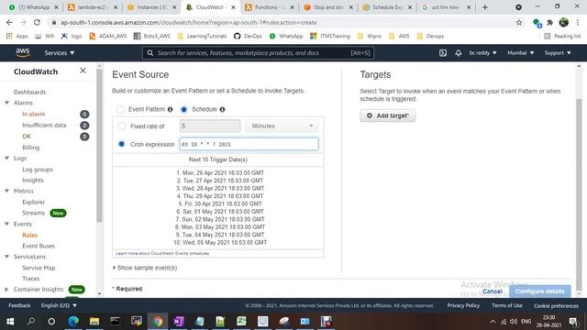Image resolution: width=587 pixels, height=330 pixels.
Task: Open Log groups in the sidebar
Action: [x=38, y=170]
